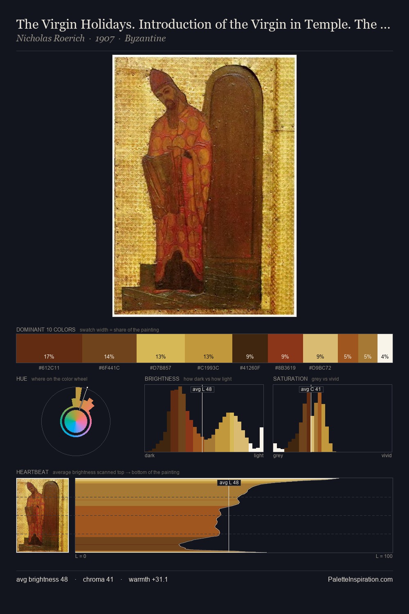Click the 'avg C 41' saturation label
The image size is (409, 614).
click(311, 389)
